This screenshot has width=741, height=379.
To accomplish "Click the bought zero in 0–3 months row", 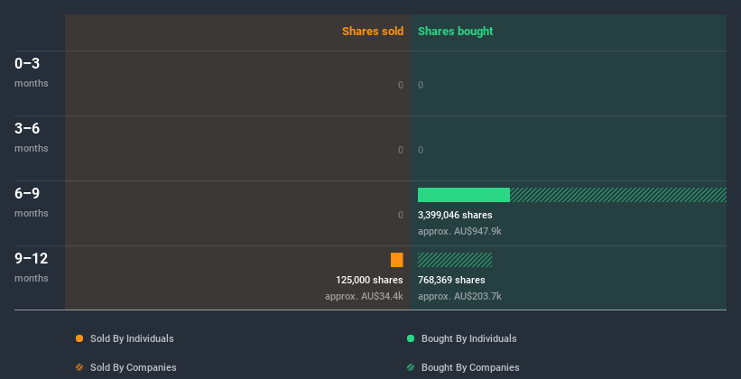I will pyautogui.click(x=421, y=85).
